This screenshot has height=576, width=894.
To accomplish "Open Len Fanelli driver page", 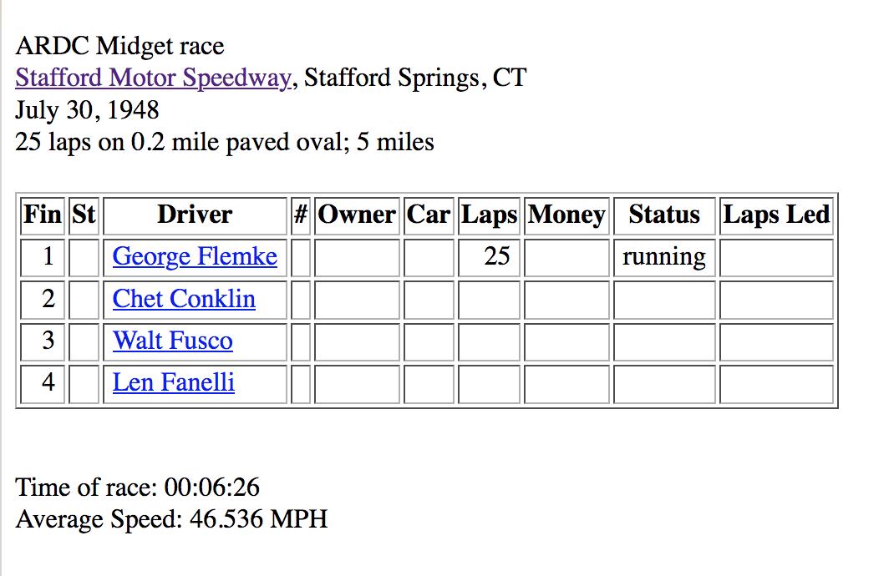I will (173, 383).
